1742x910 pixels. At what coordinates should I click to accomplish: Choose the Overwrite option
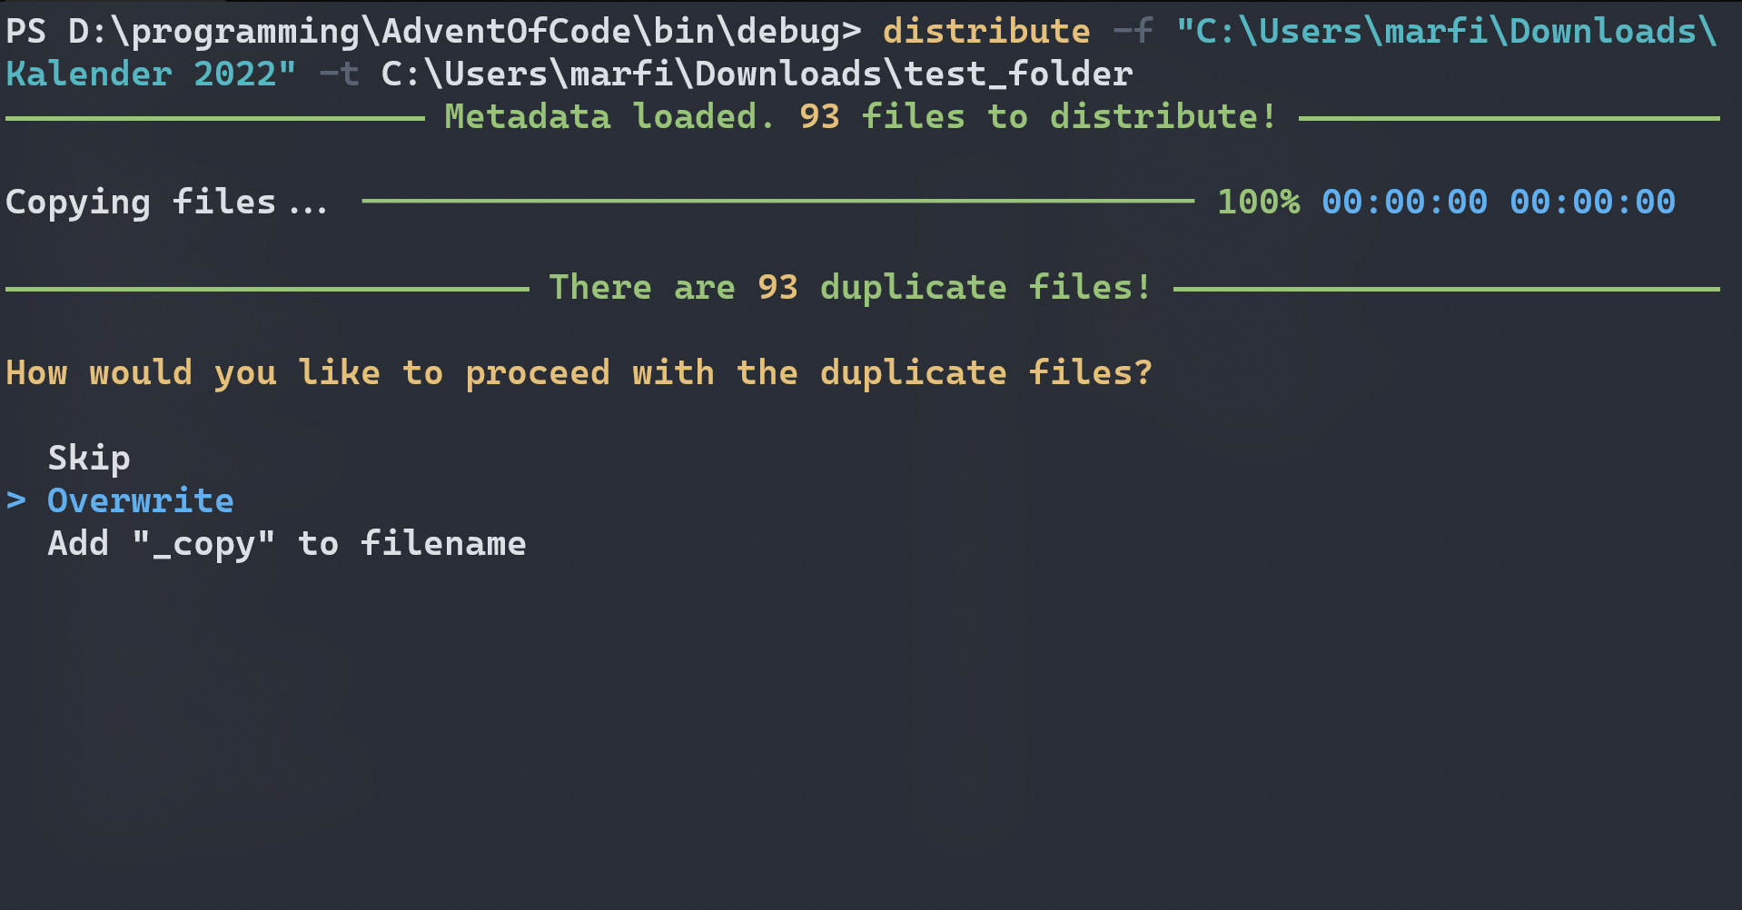click(x=141, y=500)
